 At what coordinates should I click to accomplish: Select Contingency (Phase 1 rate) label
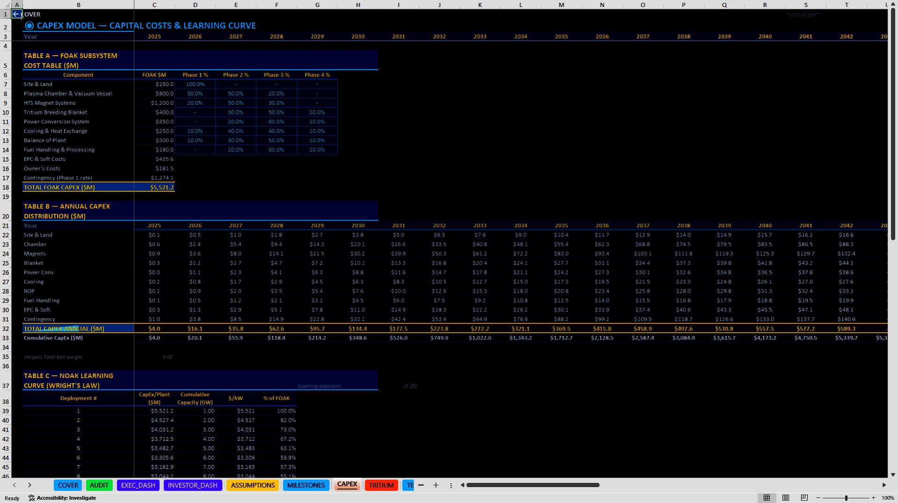[78, 178]
